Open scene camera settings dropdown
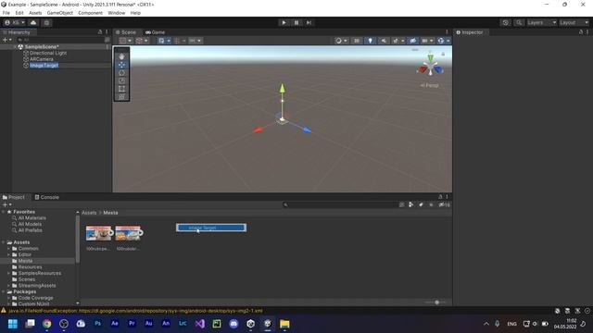Image resolution: width=593 pixels, height=333 pixels. [427, 41]
